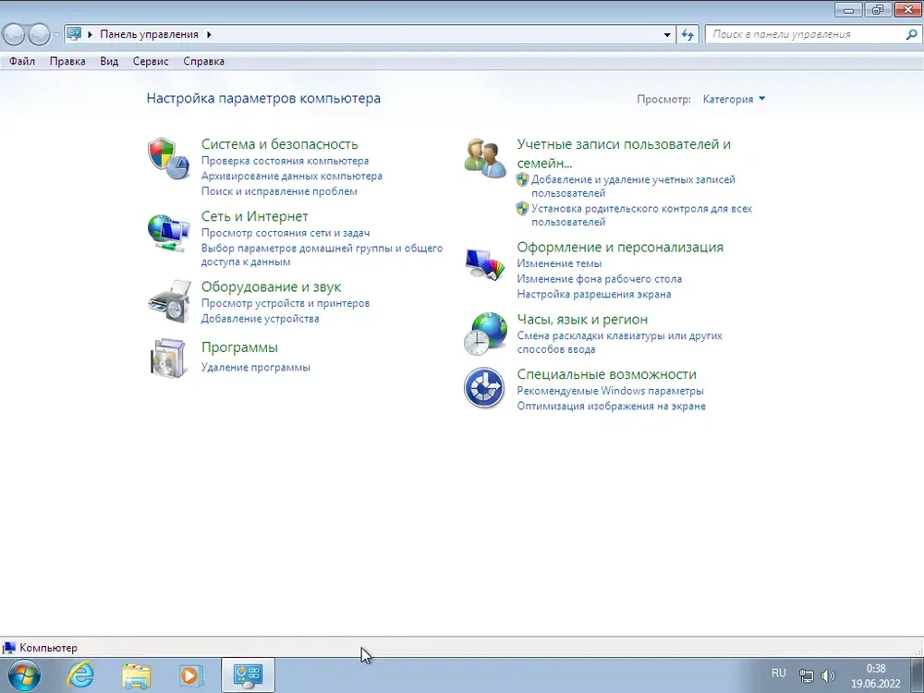Image resolution: width=924 pixels, height=693 pixels.
Task: Click Оптимизация изображения на экране link
Action: point(611,406)
